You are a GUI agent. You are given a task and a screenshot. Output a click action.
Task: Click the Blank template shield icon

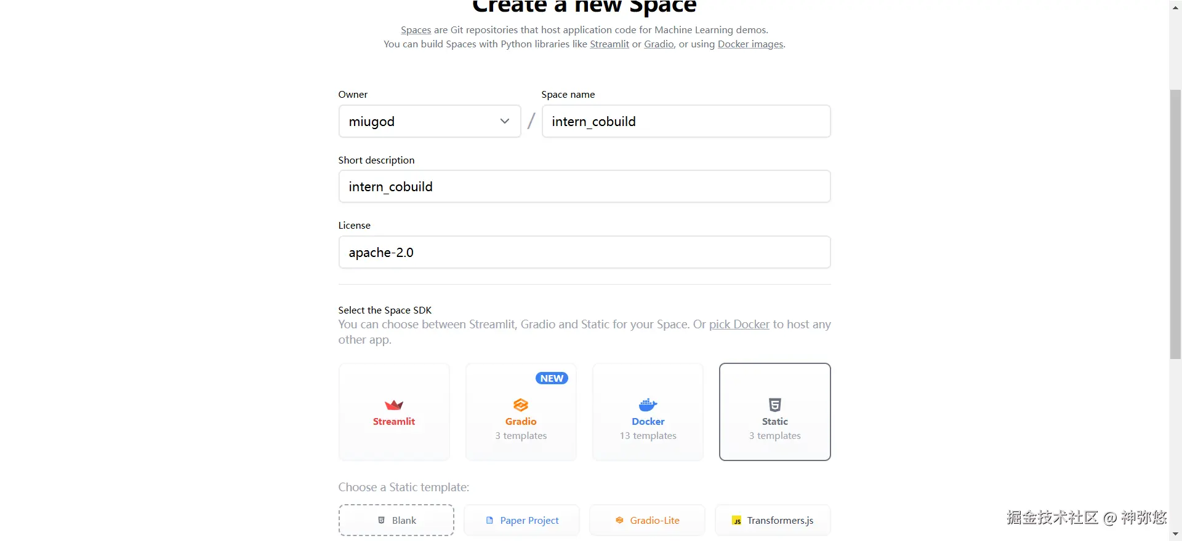[x=381, y=520]
